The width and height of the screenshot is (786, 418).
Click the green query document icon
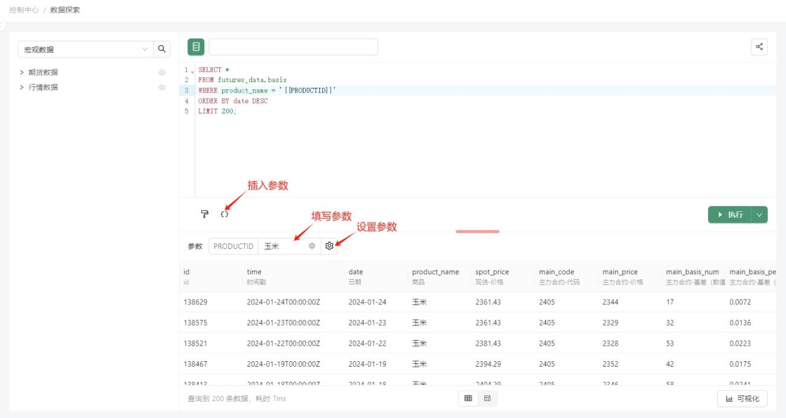click(x=196, y=47)
